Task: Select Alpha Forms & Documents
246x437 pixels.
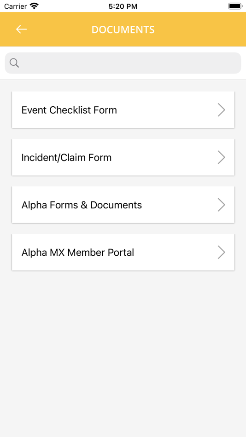Action: pyautogui.click(x=123, y=205)
